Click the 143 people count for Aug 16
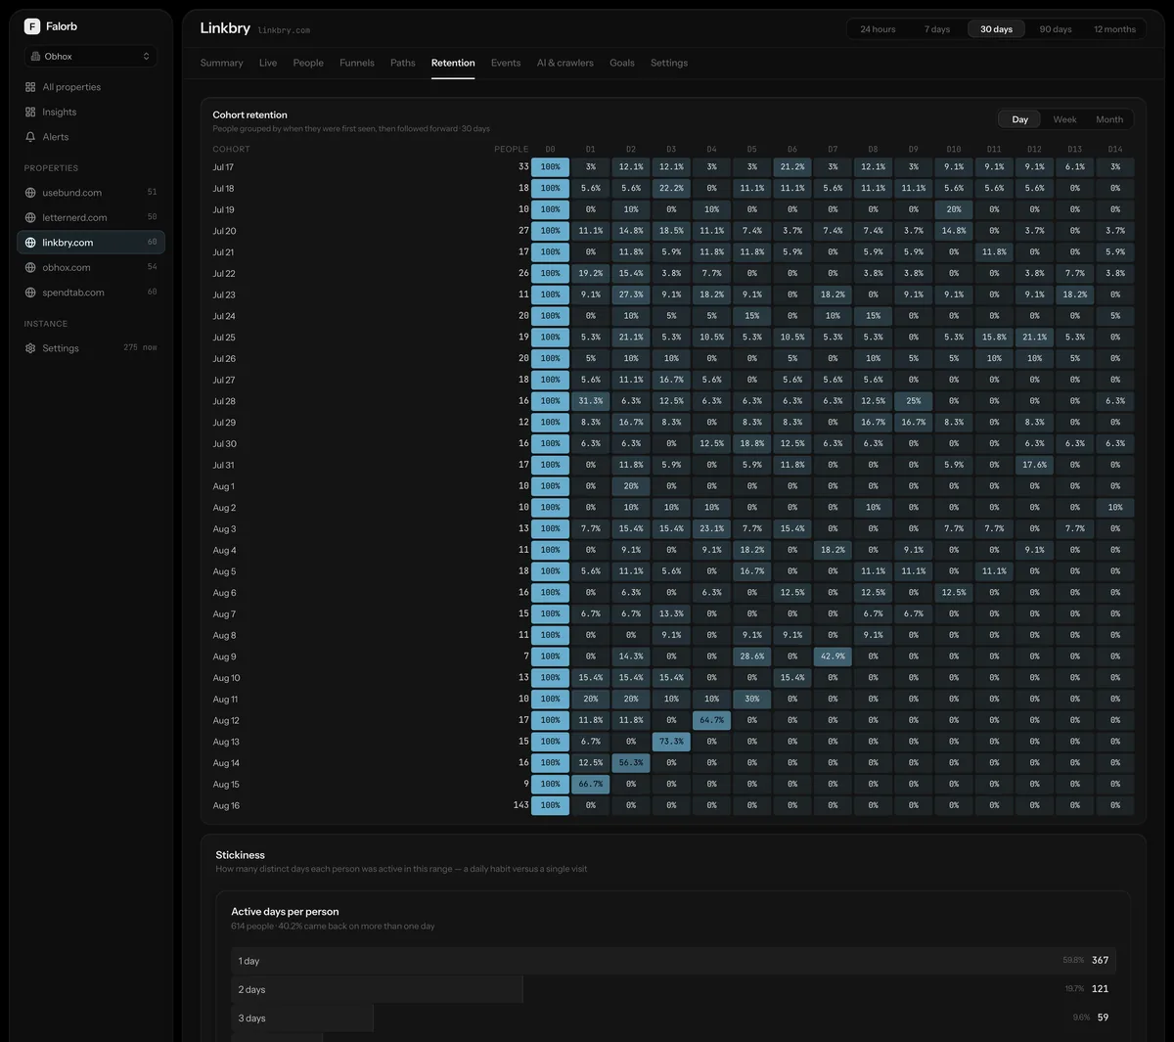 click(520, 805)
